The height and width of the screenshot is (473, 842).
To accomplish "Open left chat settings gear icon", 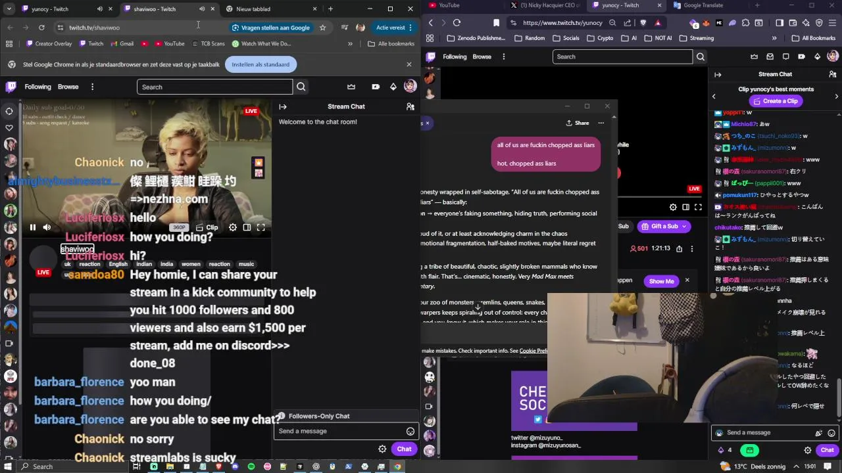I will (x=382, y=449).
